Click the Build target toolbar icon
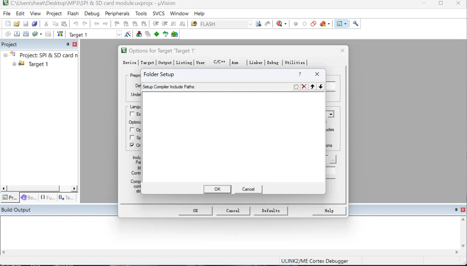This screenshot has height=266, width=467. 17,34
